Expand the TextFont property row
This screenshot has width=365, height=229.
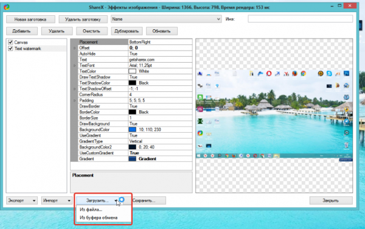[74, 65]
